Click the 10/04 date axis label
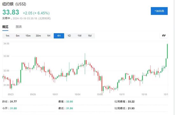Viewport: 175px width, 115px height. pos(77,94)
